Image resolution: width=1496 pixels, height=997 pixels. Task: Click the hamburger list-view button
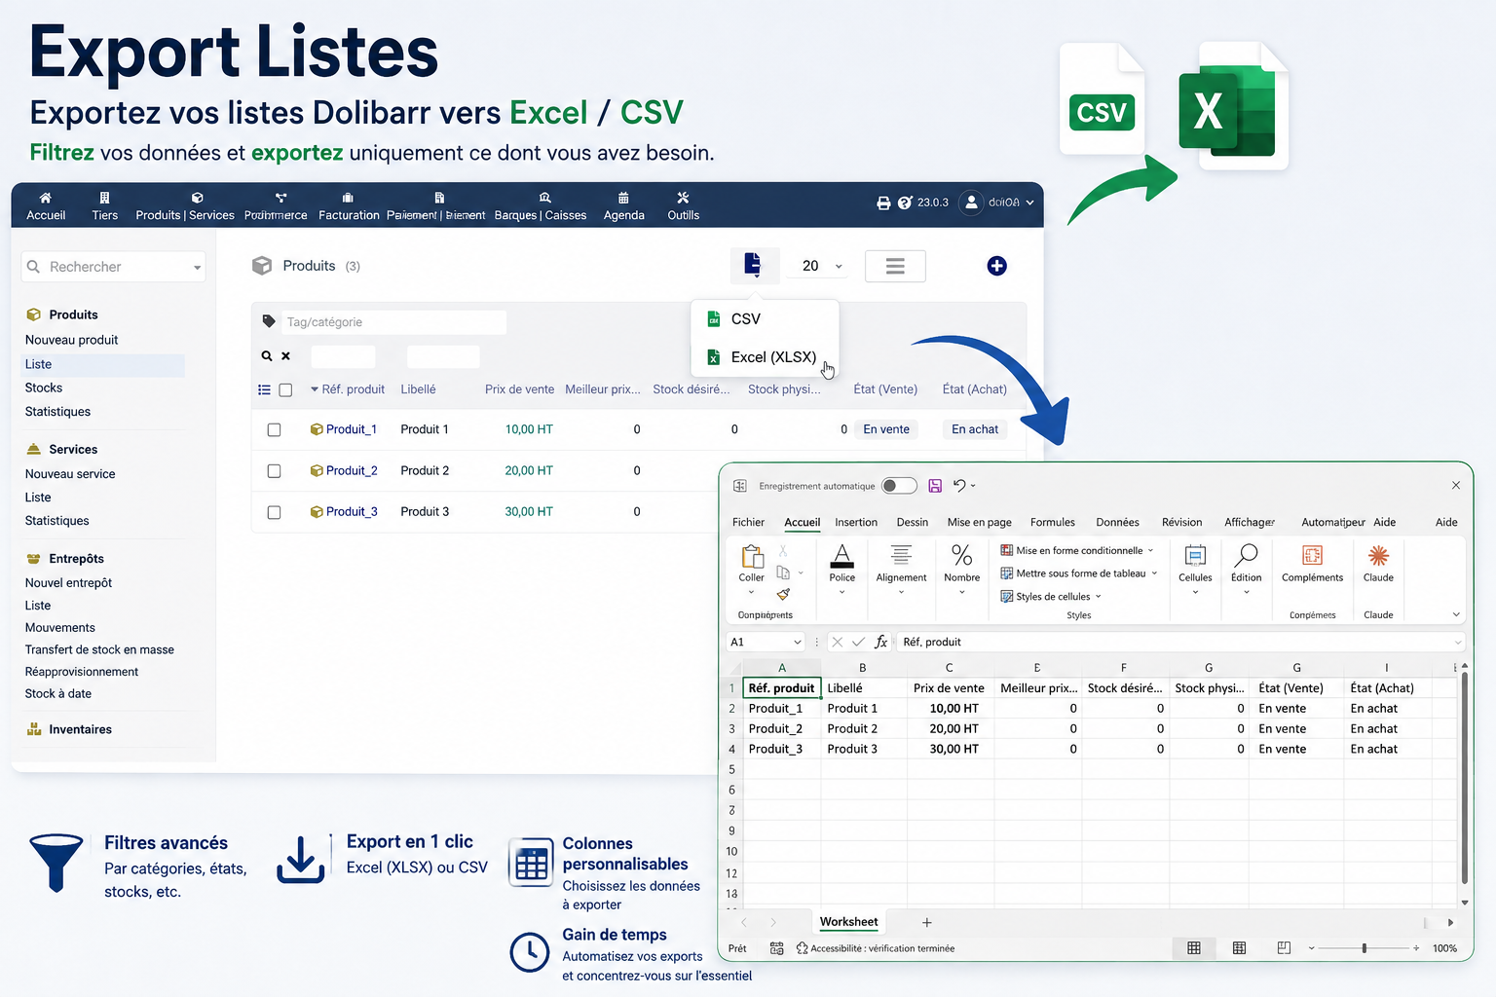point(895,266)
